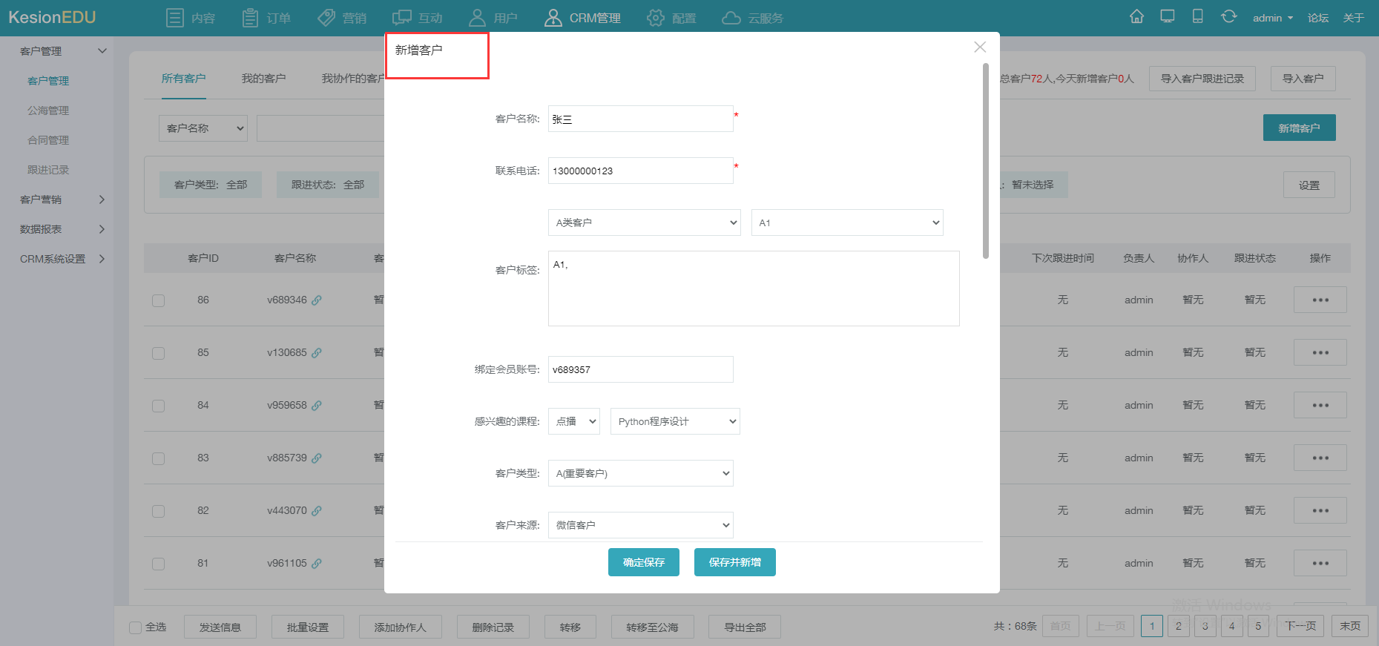This screenshot has width=1379, height=646.
Task: Open the three-dot actions for customer 86
Action: coord(1320,300)
